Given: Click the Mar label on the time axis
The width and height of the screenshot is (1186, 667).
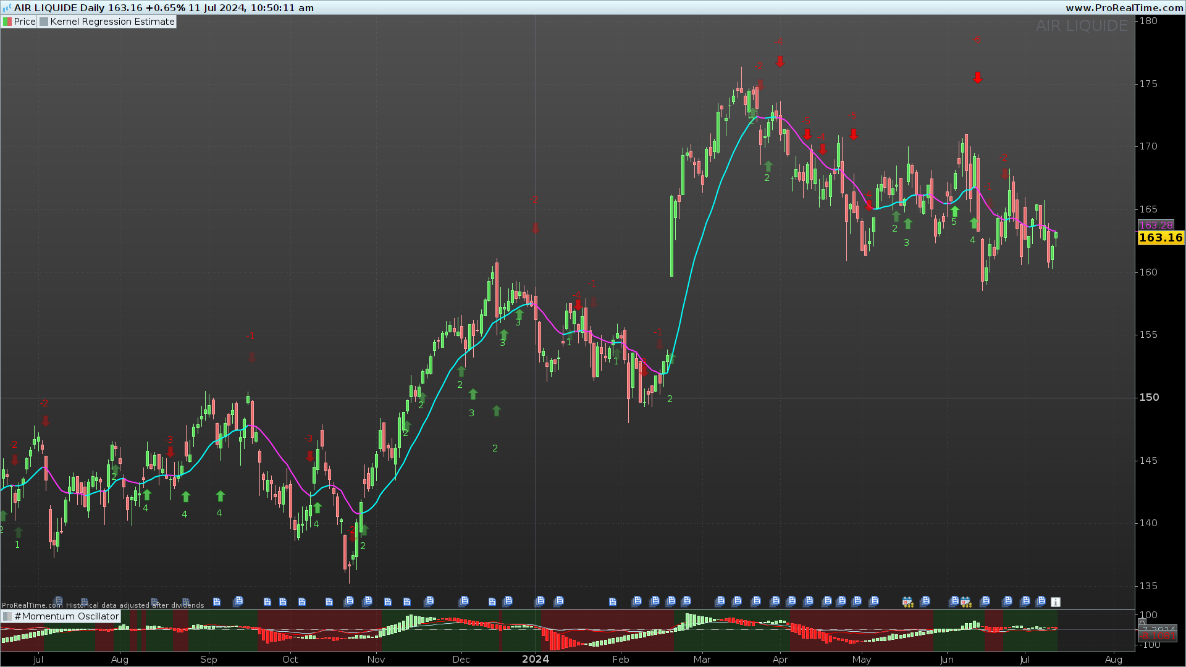Looking at the screenshot, I should click(702, 659).
